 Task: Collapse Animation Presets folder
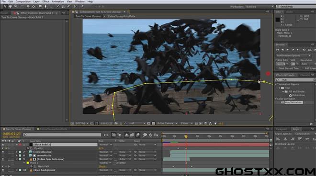coord(276,84)
